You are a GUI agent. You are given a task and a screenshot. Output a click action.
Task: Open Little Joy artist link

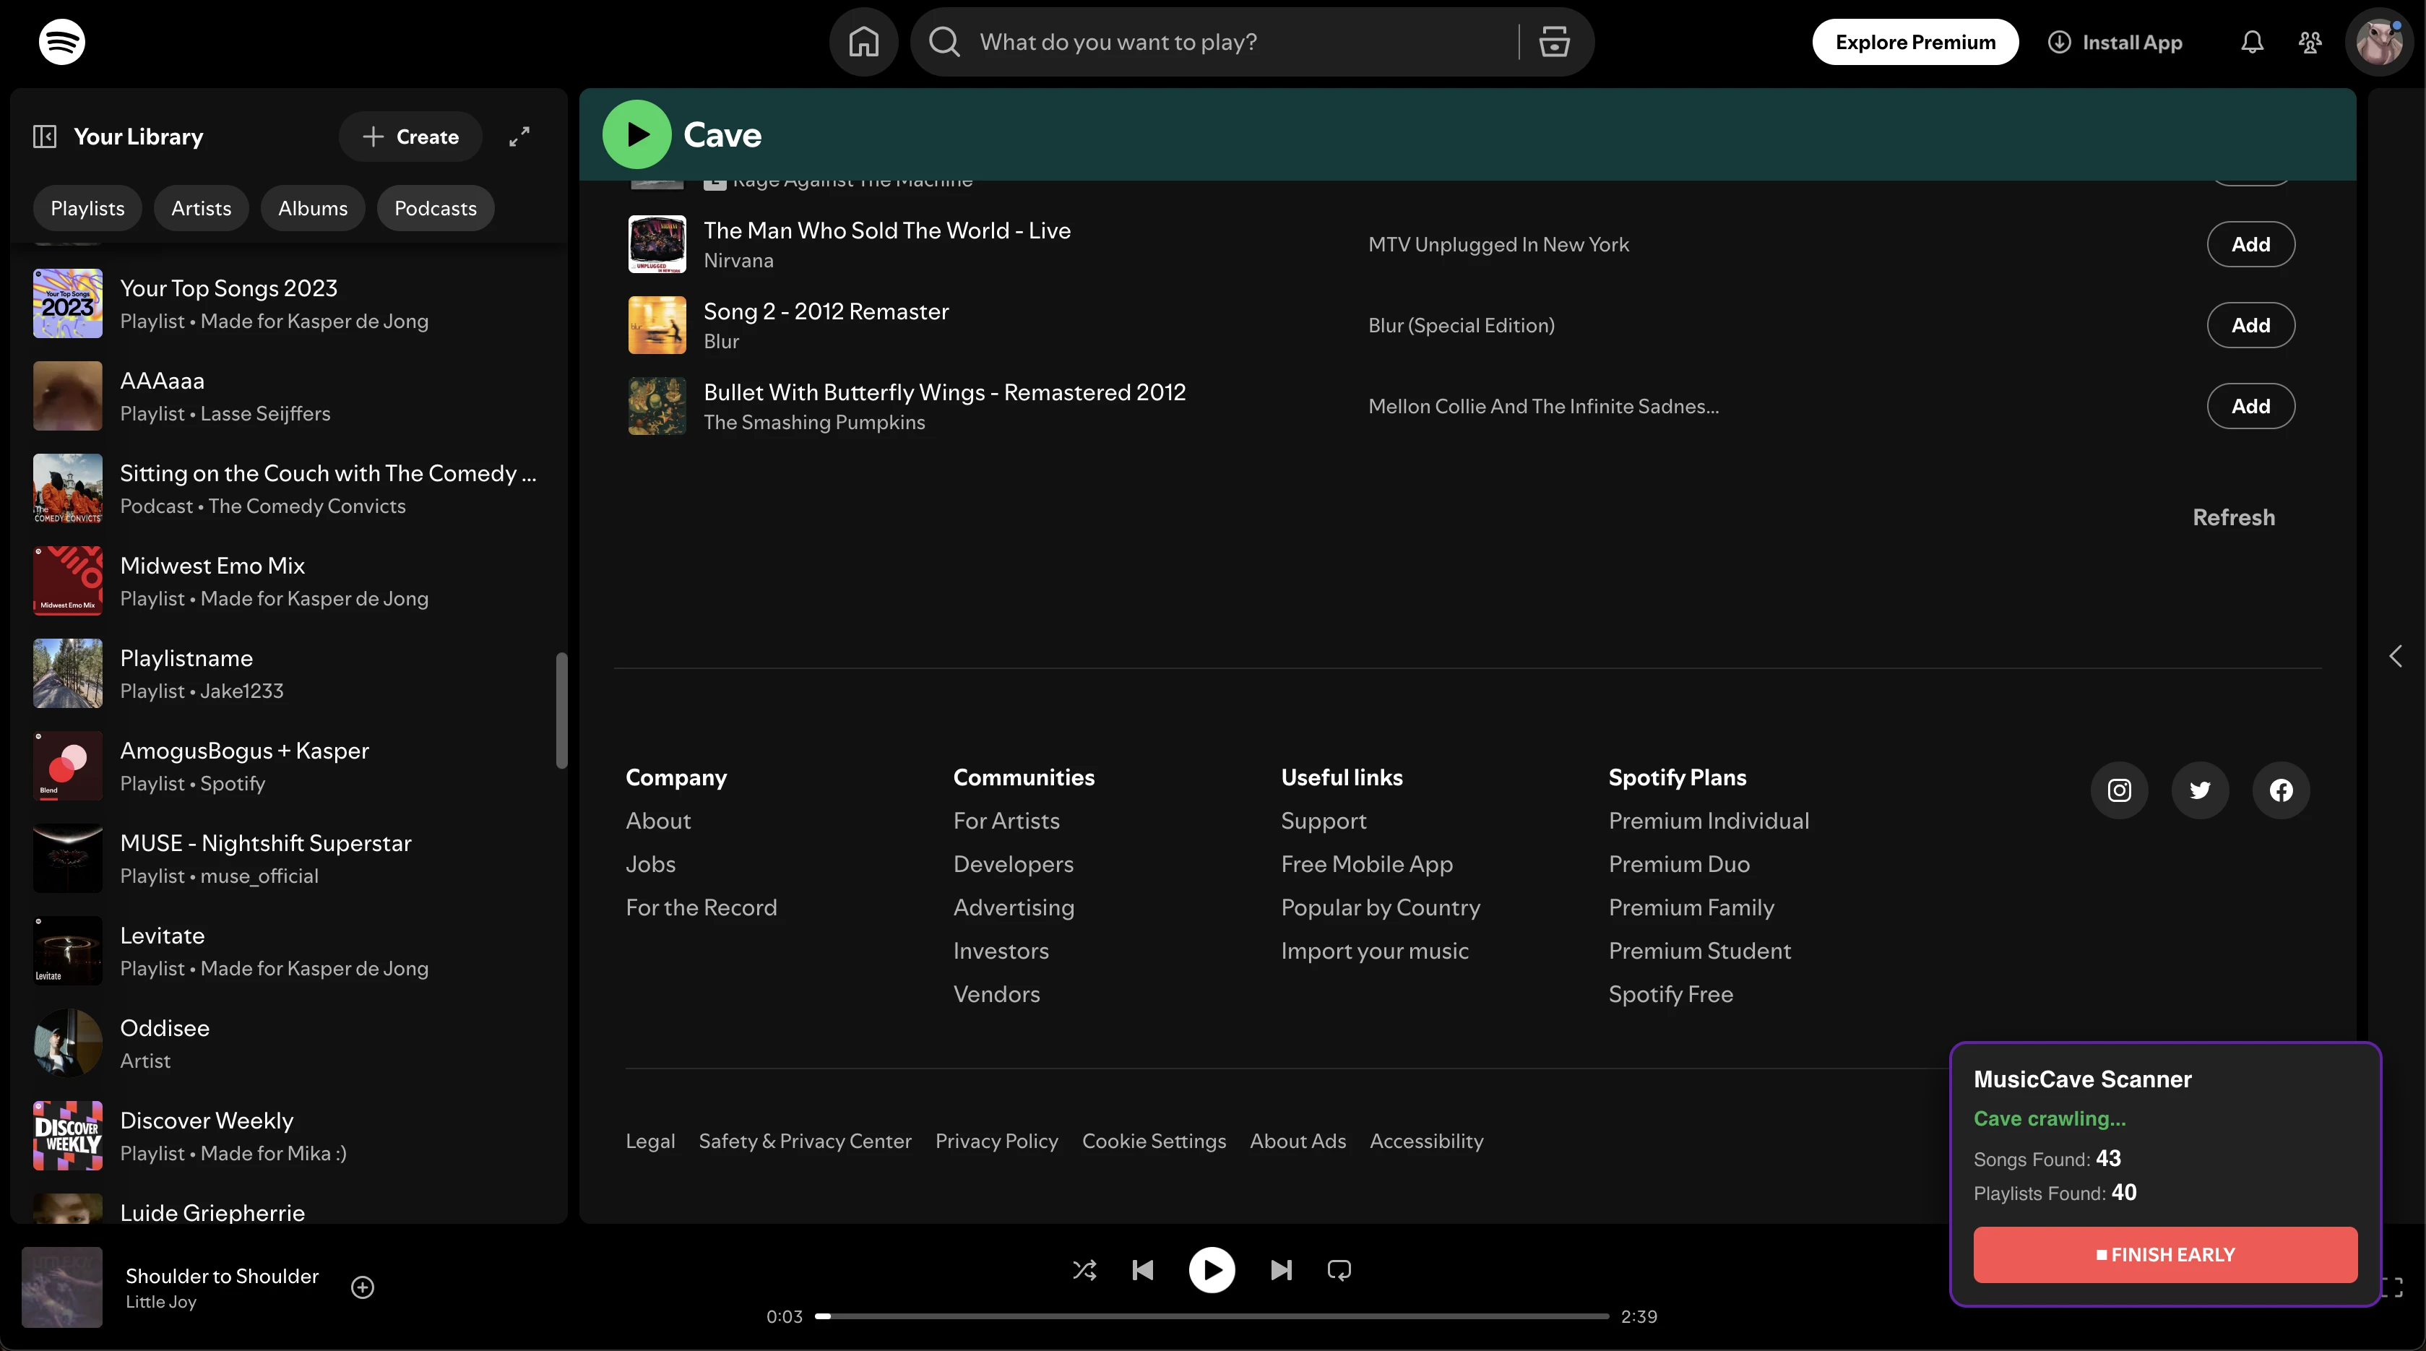click(161, 1302)
